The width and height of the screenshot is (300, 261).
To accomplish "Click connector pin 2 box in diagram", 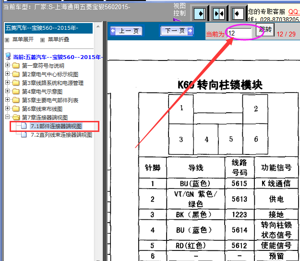I will coord(255,109).
